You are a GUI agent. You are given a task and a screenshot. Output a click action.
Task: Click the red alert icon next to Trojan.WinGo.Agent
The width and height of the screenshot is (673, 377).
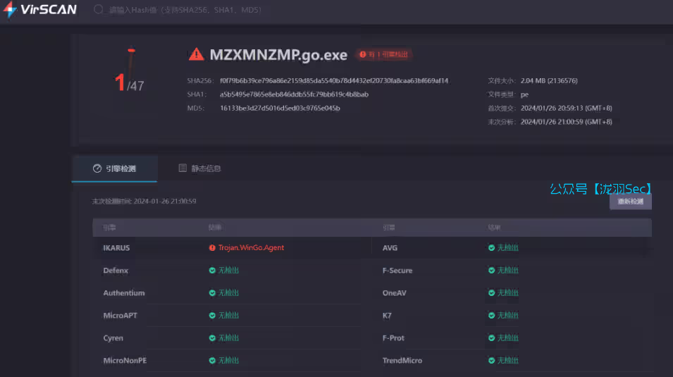pos(212,248)
